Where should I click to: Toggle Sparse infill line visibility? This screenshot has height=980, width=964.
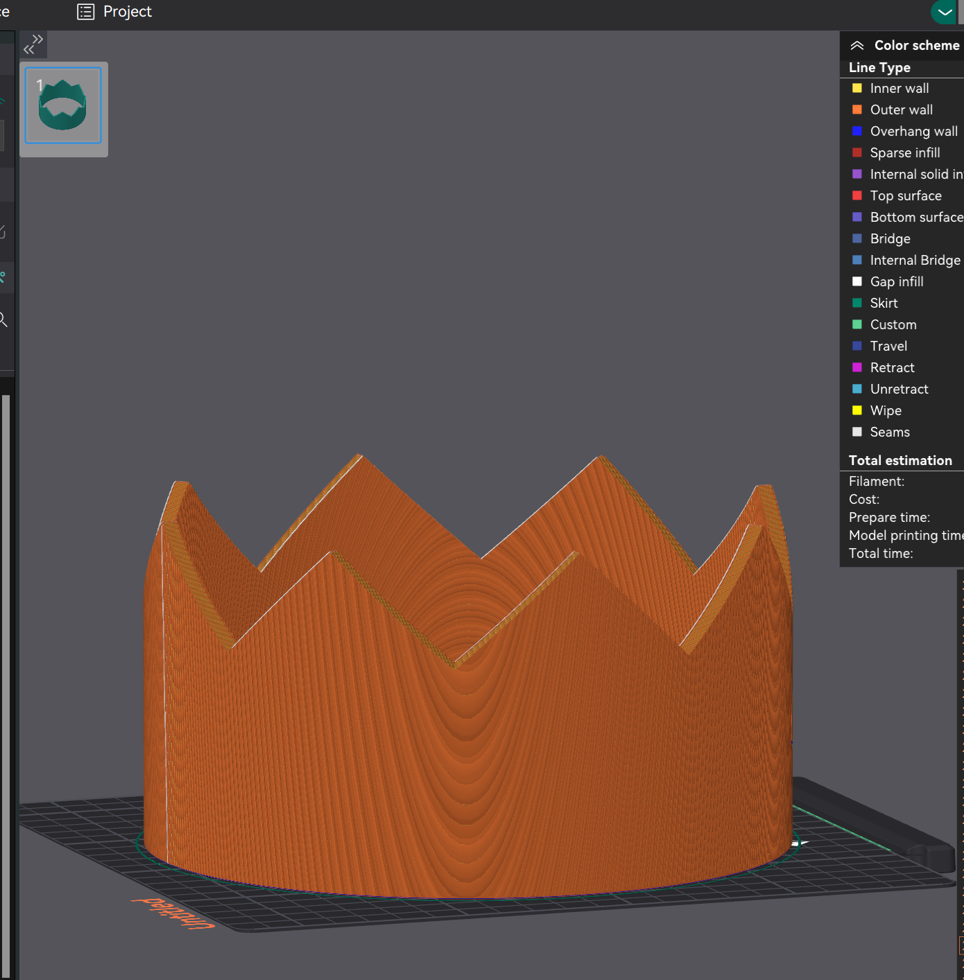(896, 153)
